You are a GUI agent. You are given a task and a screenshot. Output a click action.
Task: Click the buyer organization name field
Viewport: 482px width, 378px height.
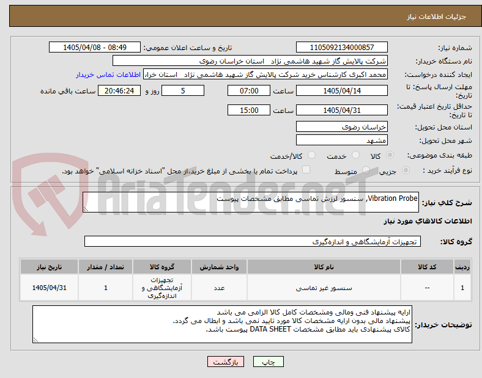250,60
